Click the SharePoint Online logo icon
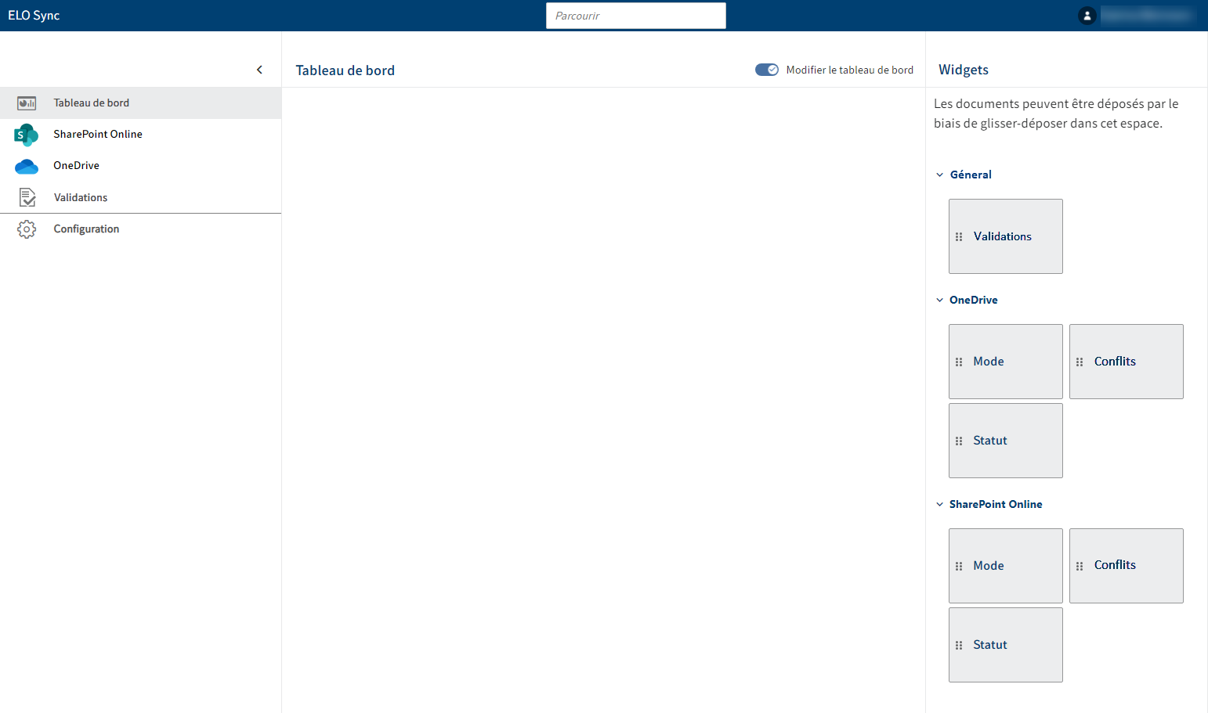This screenshot has height=713, width=1208. point(26,135)
